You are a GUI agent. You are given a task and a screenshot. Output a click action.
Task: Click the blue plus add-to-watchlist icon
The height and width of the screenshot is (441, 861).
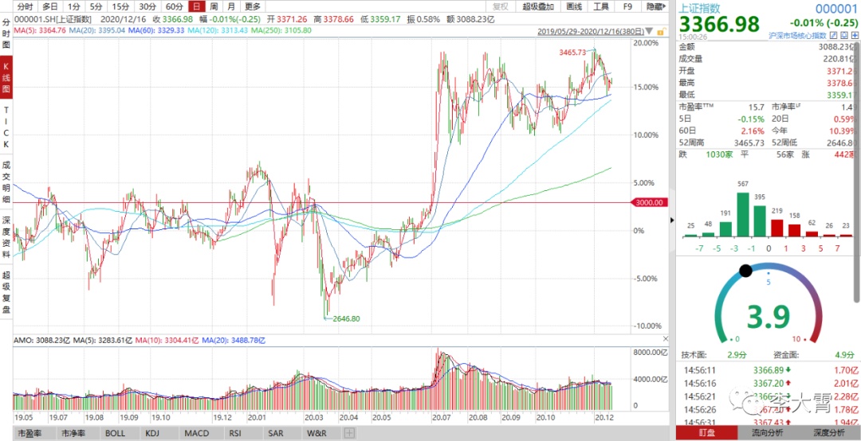coord(853,36)
